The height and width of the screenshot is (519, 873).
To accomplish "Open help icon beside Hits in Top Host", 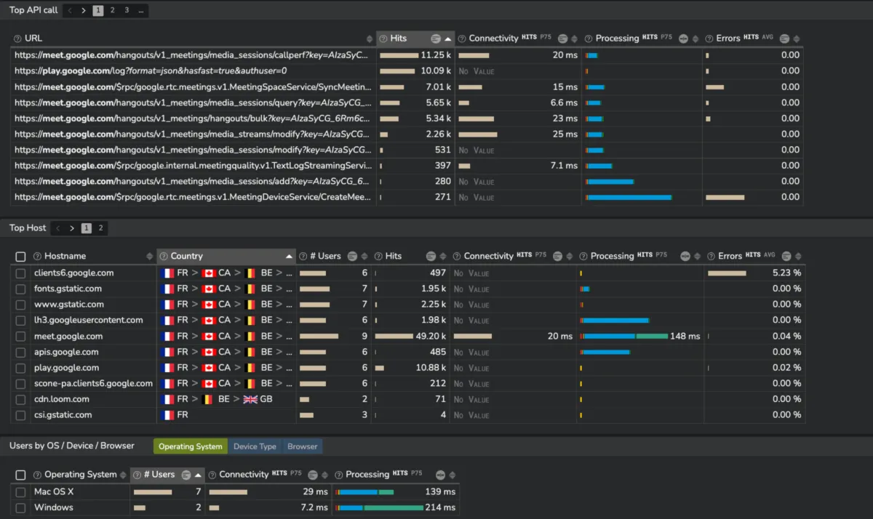I will (378, 257).
